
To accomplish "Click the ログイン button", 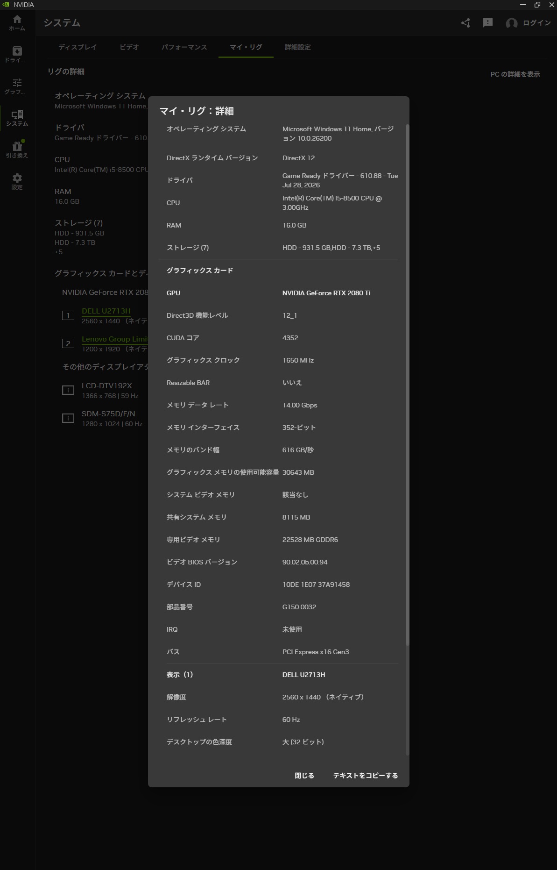I will [536, 23].
